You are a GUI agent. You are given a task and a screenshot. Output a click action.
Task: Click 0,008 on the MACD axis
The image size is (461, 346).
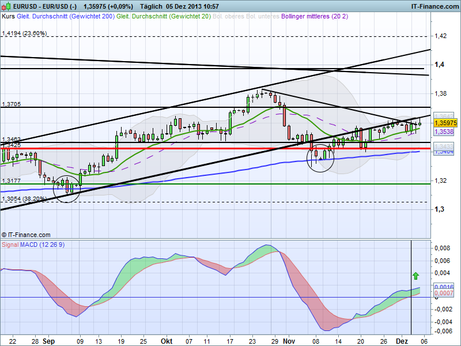442,248
